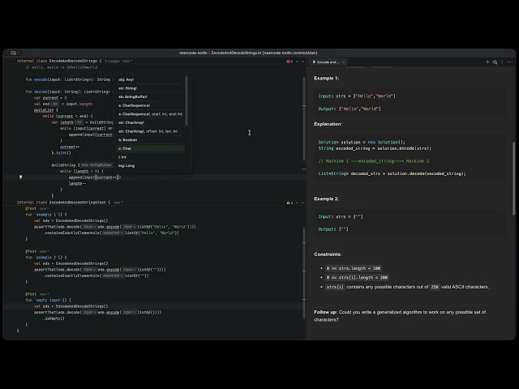
Task: Click the yellow warning indicator in test editor
Action: [288, 203]
